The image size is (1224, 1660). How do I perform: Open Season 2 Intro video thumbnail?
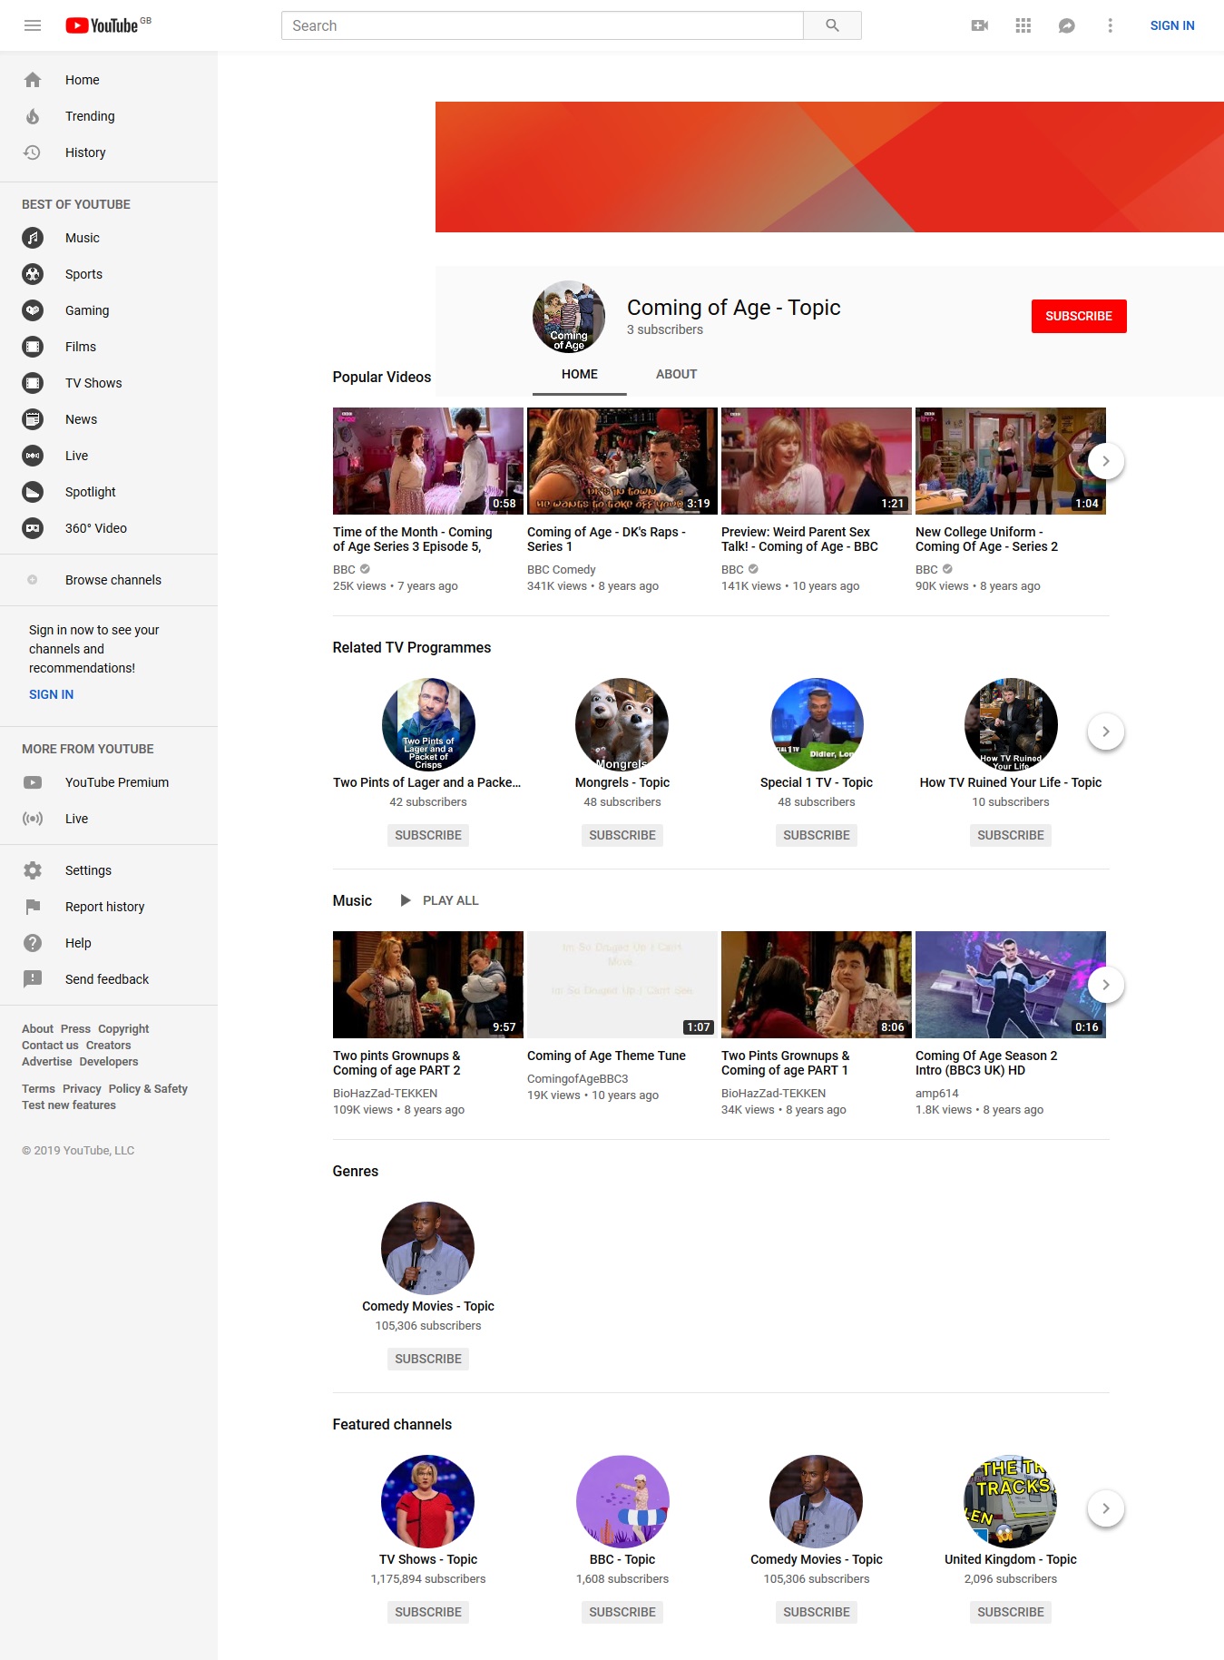(1011, 985)
